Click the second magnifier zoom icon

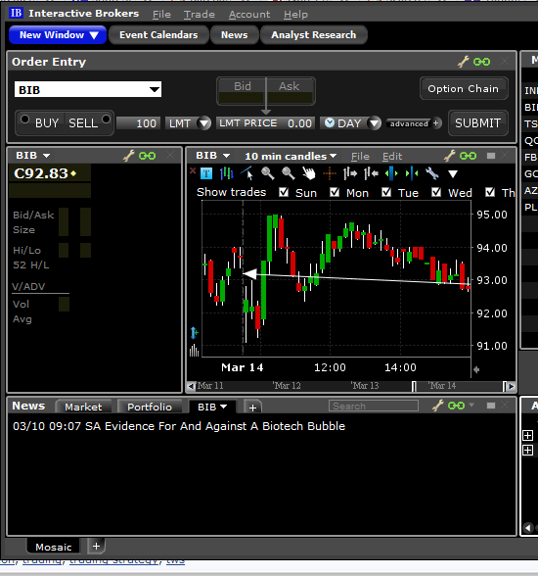click(289, 173)
